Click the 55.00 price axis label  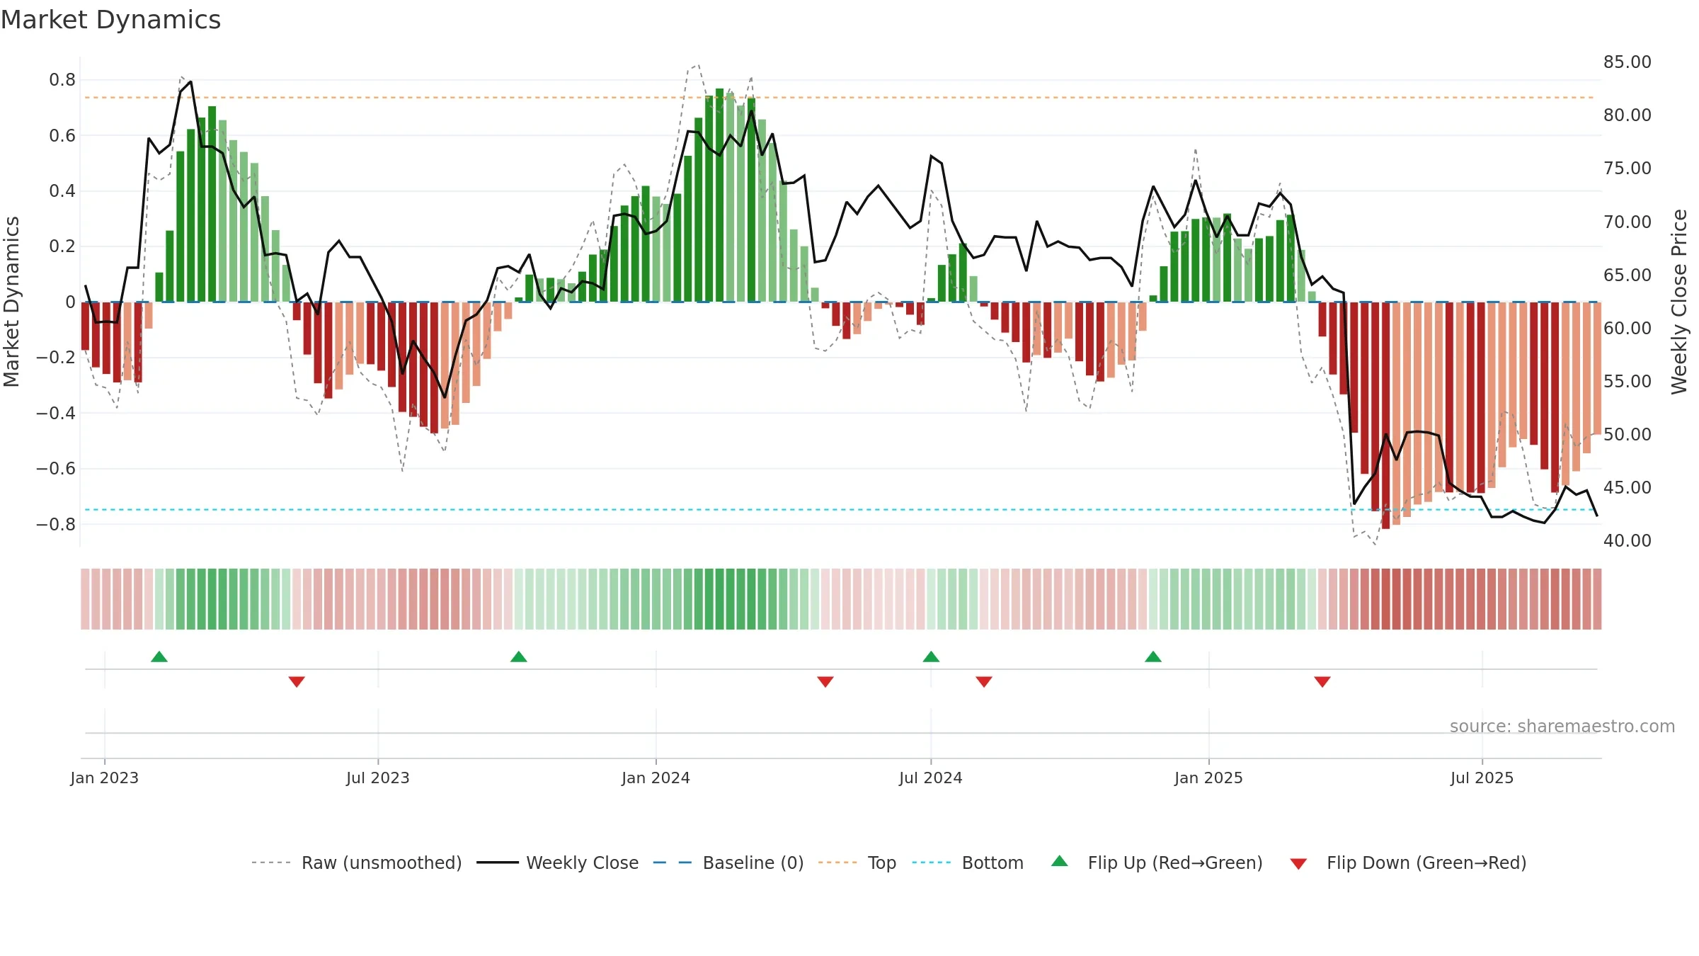click(x=1628, y=382)
